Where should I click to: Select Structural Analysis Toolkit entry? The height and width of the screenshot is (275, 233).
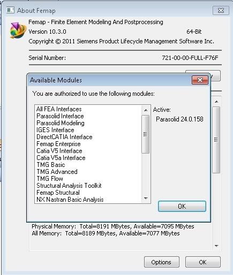(x=69, y=186)
